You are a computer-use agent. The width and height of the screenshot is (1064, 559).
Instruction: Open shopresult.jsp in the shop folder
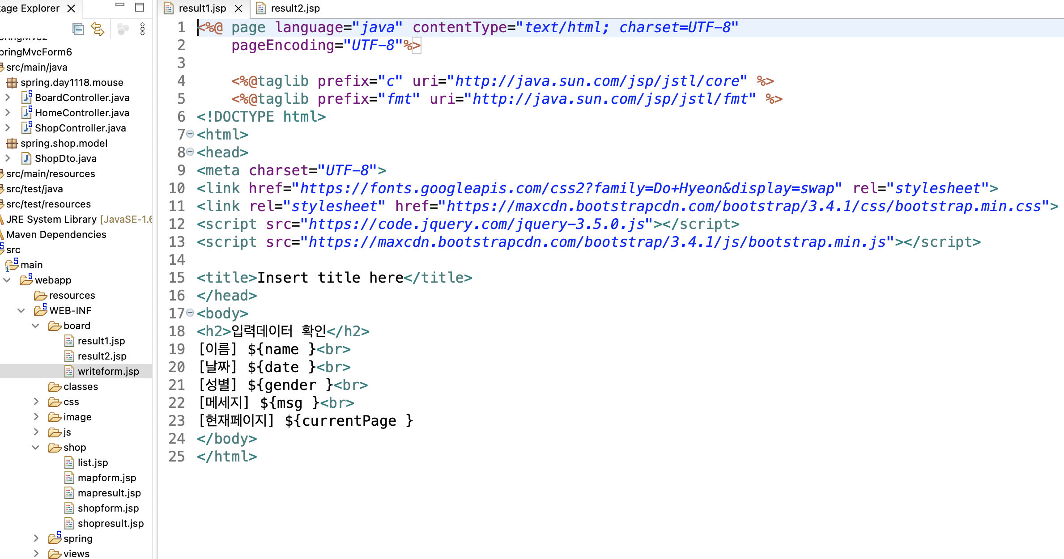111,523
